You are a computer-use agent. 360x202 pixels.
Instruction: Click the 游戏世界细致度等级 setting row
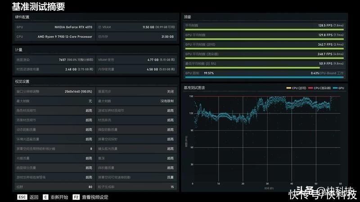tap(54, 177)
